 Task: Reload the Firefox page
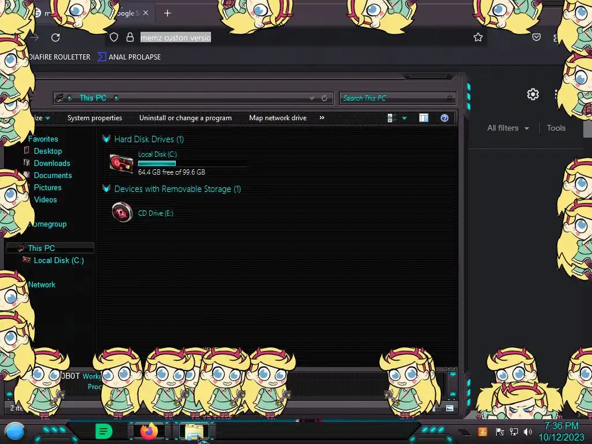coord(55,38)
